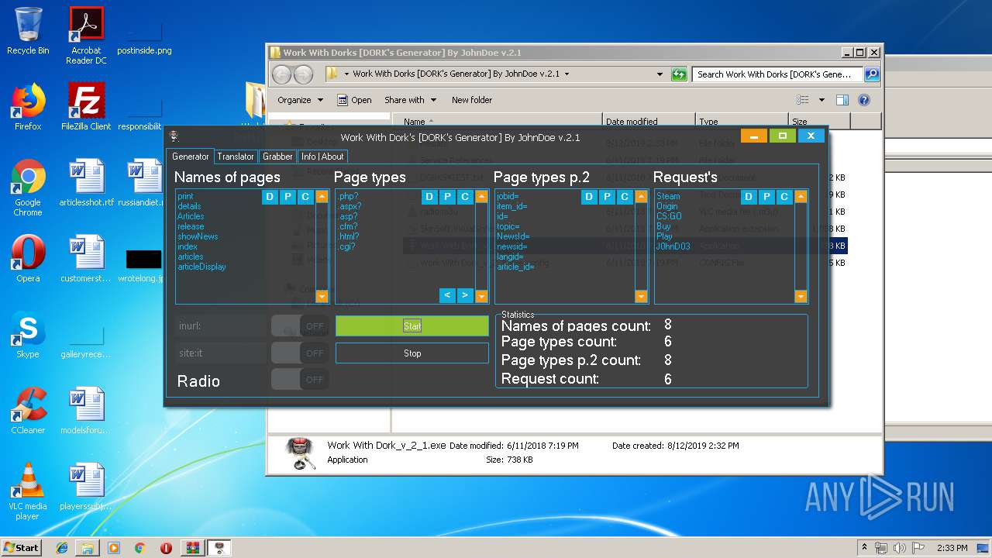Select 'NewsId=' in Page types p.2 list

click(x=514, y=236)
